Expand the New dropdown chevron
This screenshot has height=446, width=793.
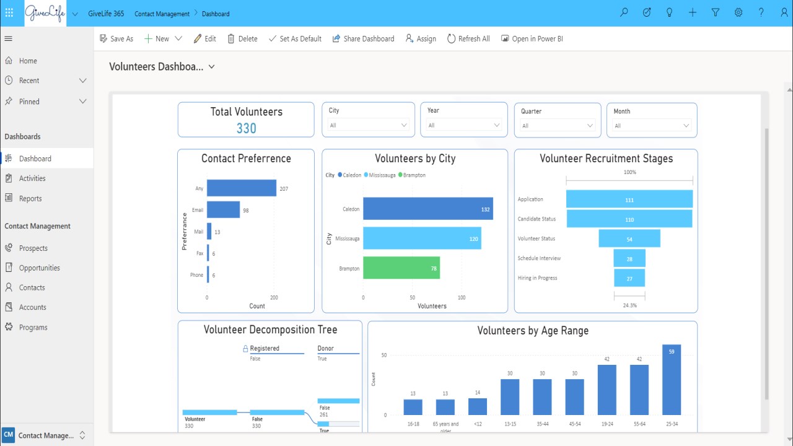pos(178,38)
